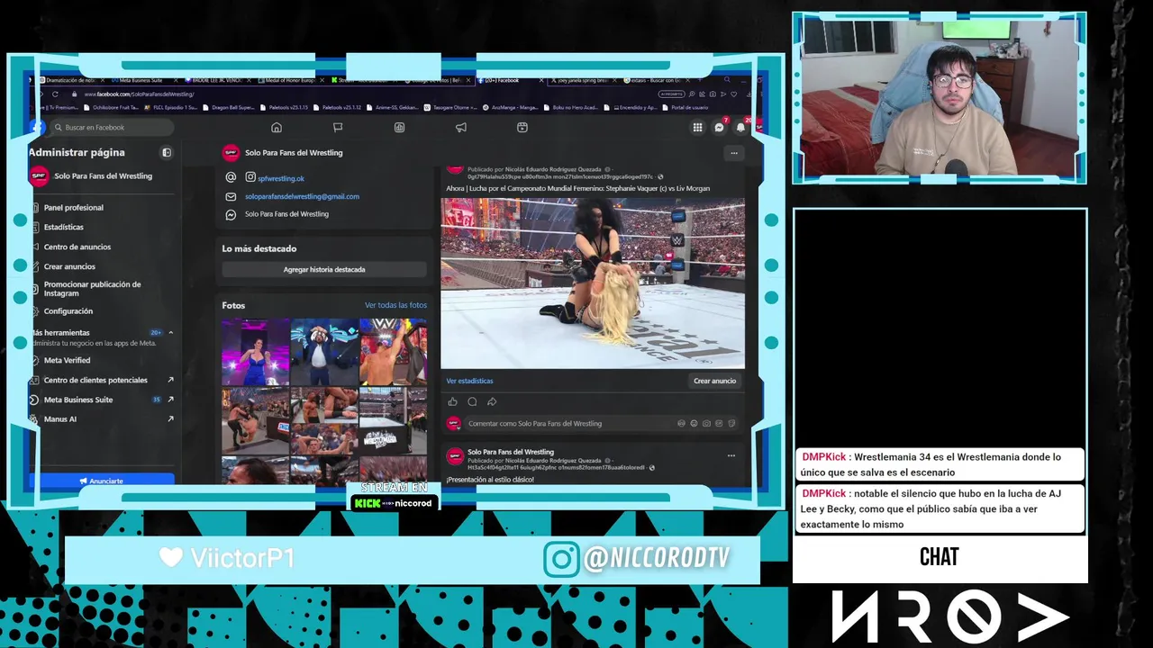The height and width of the screenshot is (648, 1153).
Task: Click the email envelope icon in page info
Action: [231, 196]
